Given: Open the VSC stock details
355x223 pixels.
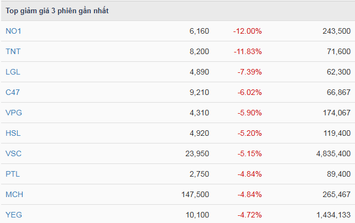Looking at the screenshot, I should (13, 153).
